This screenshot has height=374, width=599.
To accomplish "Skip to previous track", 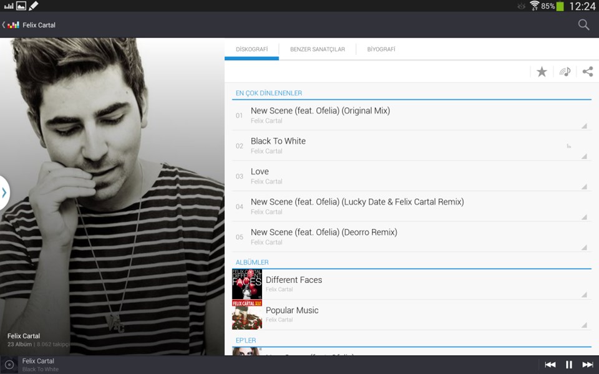I will (x=550, y=365).
